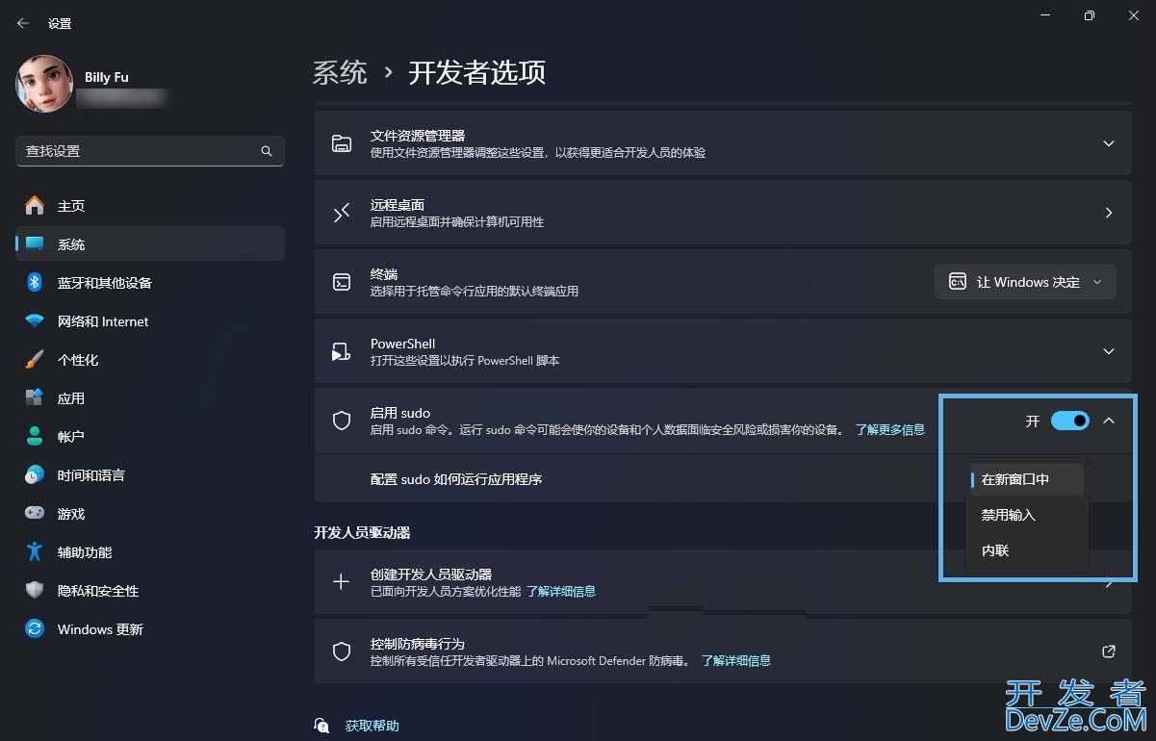
Task: Restore the settings window size
Action: [x=1089, y=15]
